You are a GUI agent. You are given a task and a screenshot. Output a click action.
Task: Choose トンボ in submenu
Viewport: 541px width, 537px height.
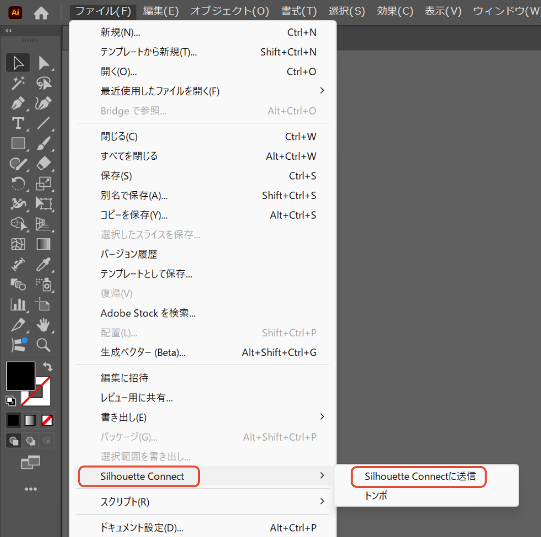pos(426,495)
